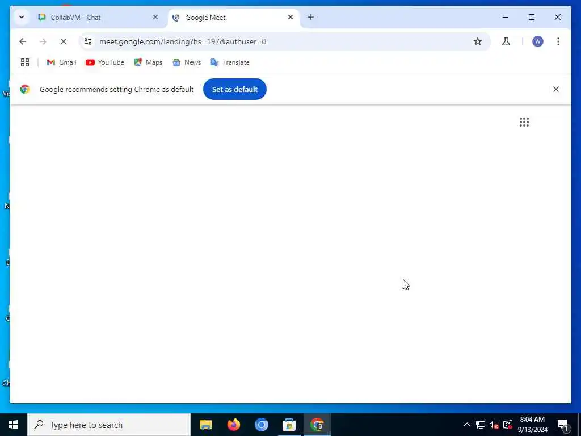581x436 pixels.
Task: Launch Firefox from the taskbar
Action: tap(233, 425)
